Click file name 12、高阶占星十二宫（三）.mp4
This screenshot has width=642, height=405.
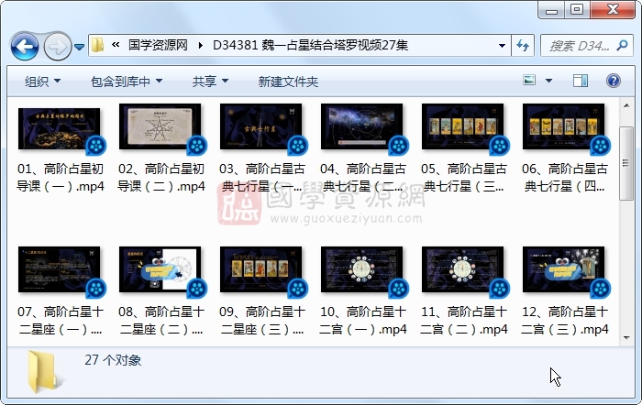pyautogui.click(x=565, y=321)
